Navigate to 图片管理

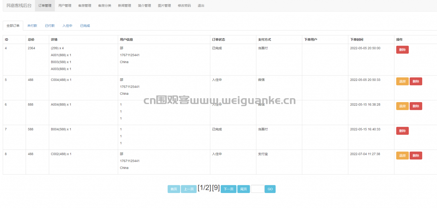click(x=164, y=6)
